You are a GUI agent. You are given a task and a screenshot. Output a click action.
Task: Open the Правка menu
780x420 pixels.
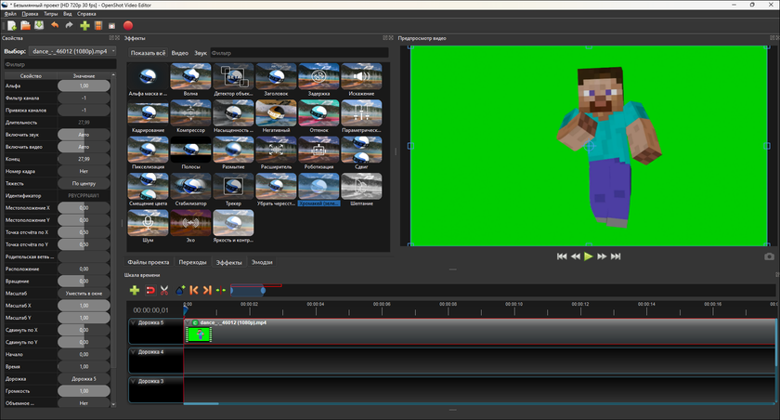[x=30, y=14]
